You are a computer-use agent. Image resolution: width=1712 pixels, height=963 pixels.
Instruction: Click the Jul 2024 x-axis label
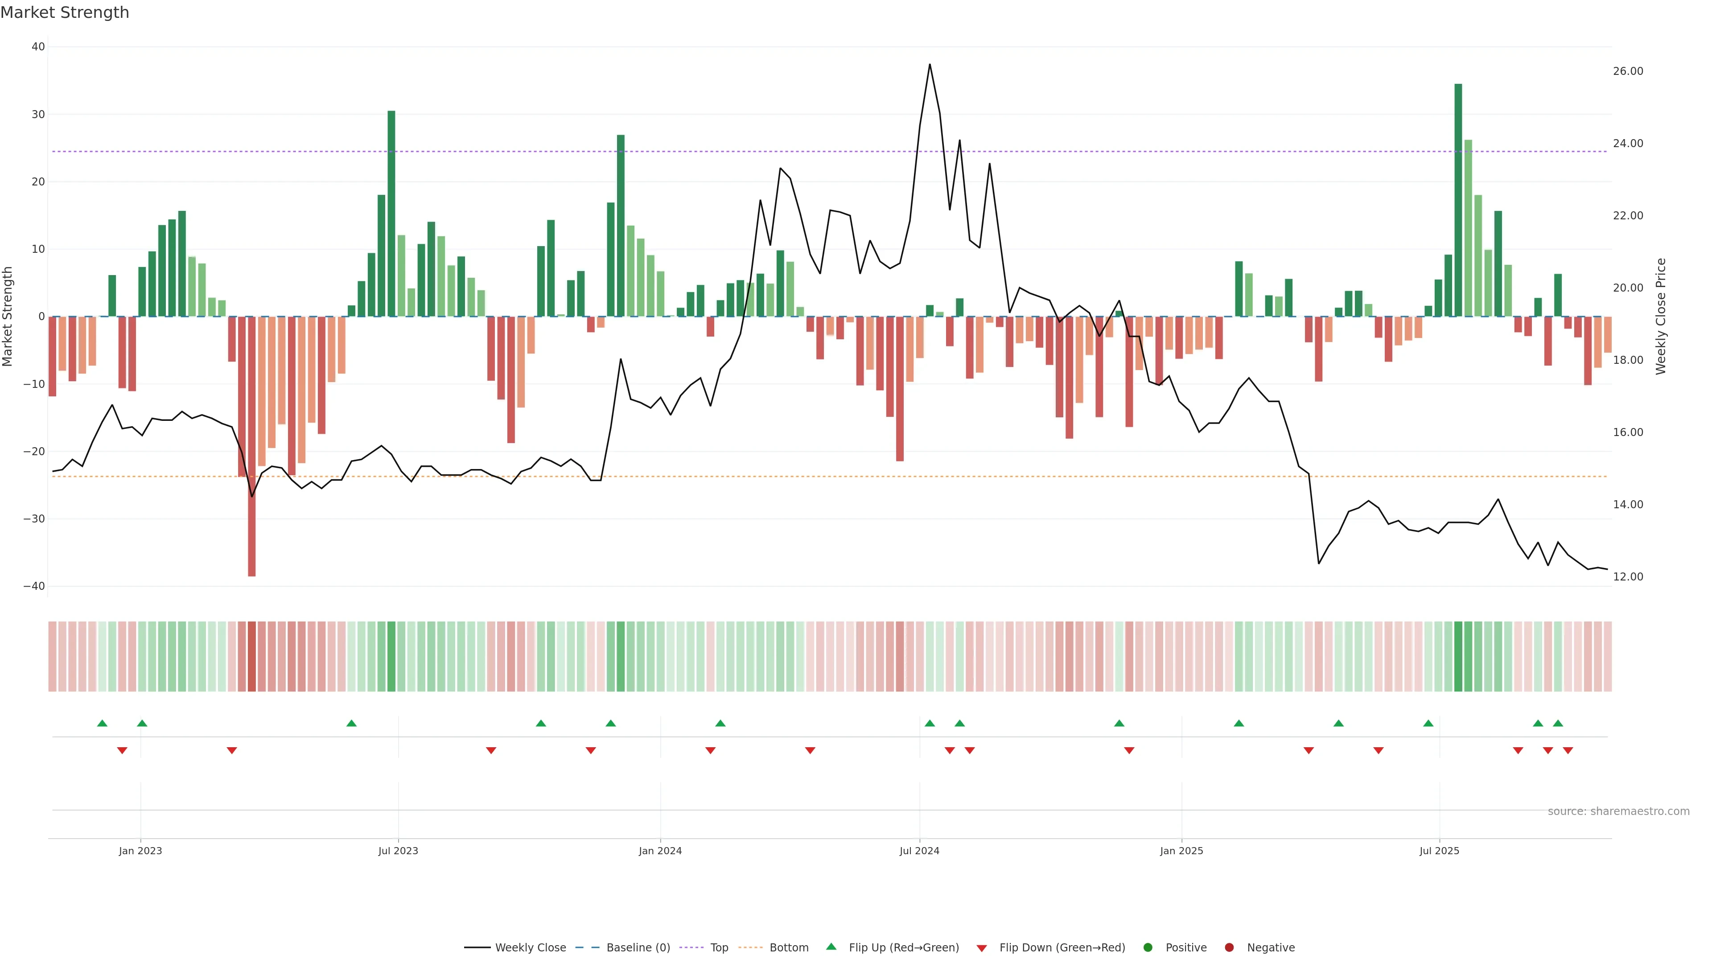click(919, 851)
